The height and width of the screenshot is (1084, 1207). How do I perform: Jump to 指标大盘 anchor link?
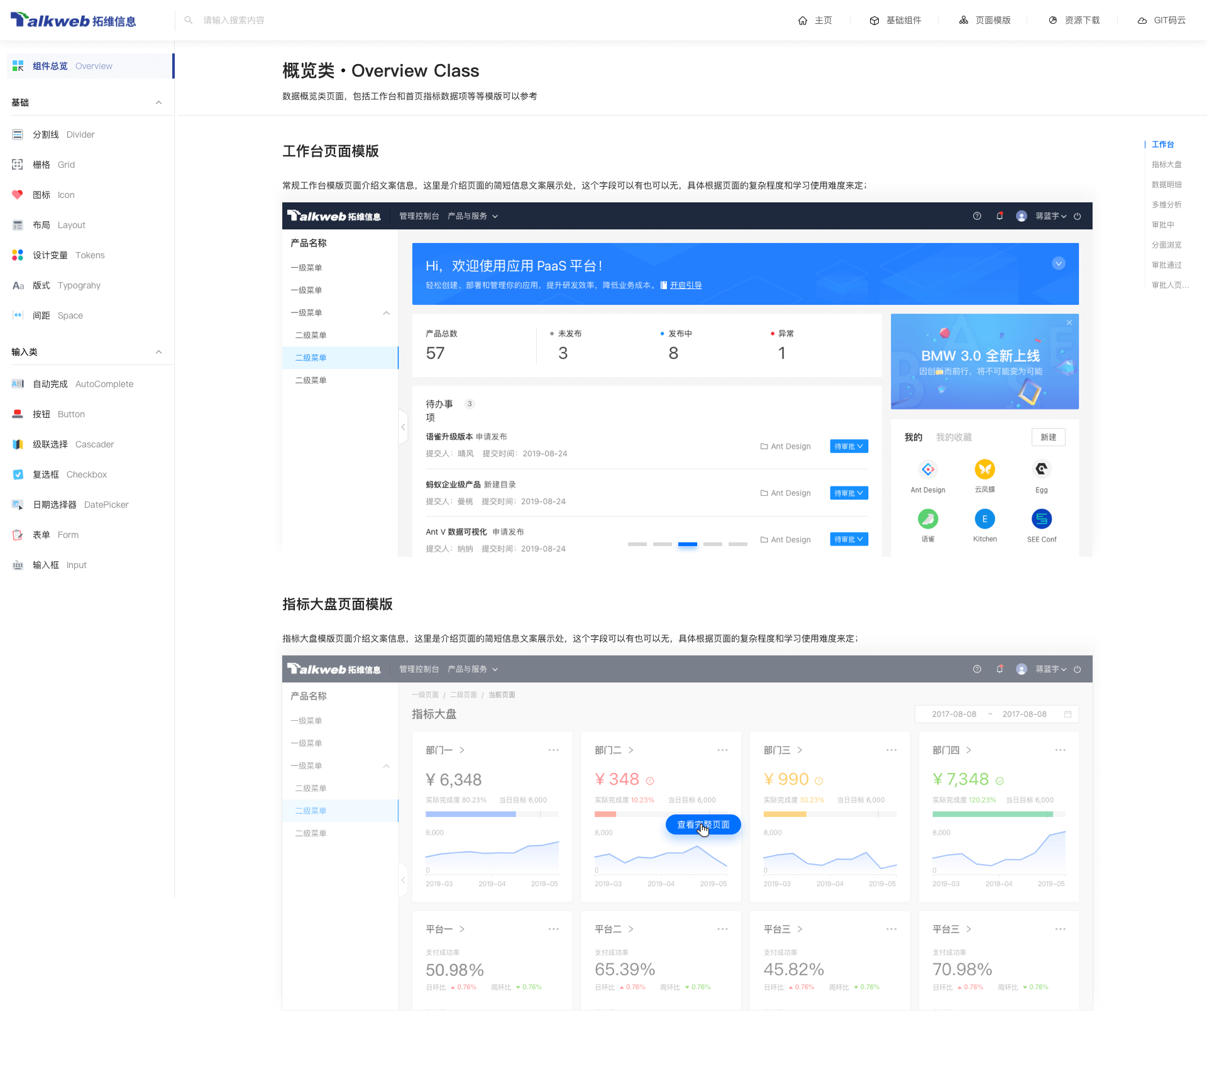(x=1166, y=165)
